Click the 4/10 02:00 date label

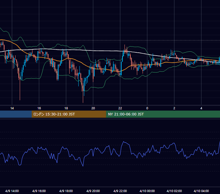pos(174,191)
